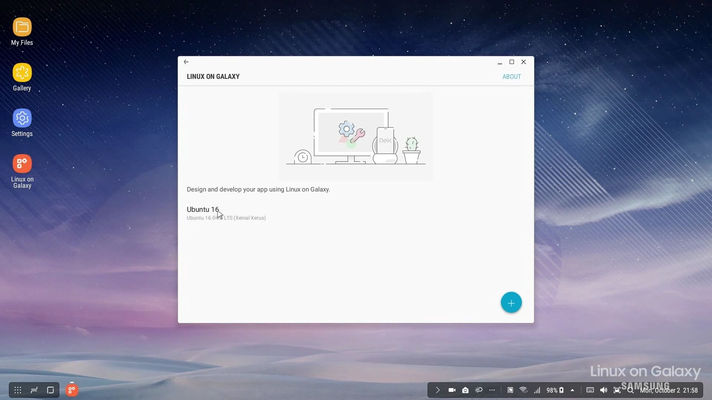Mute audio via the speaker icon
The height and width of the screenshot is (400, 712).
[x=603, y=390]
